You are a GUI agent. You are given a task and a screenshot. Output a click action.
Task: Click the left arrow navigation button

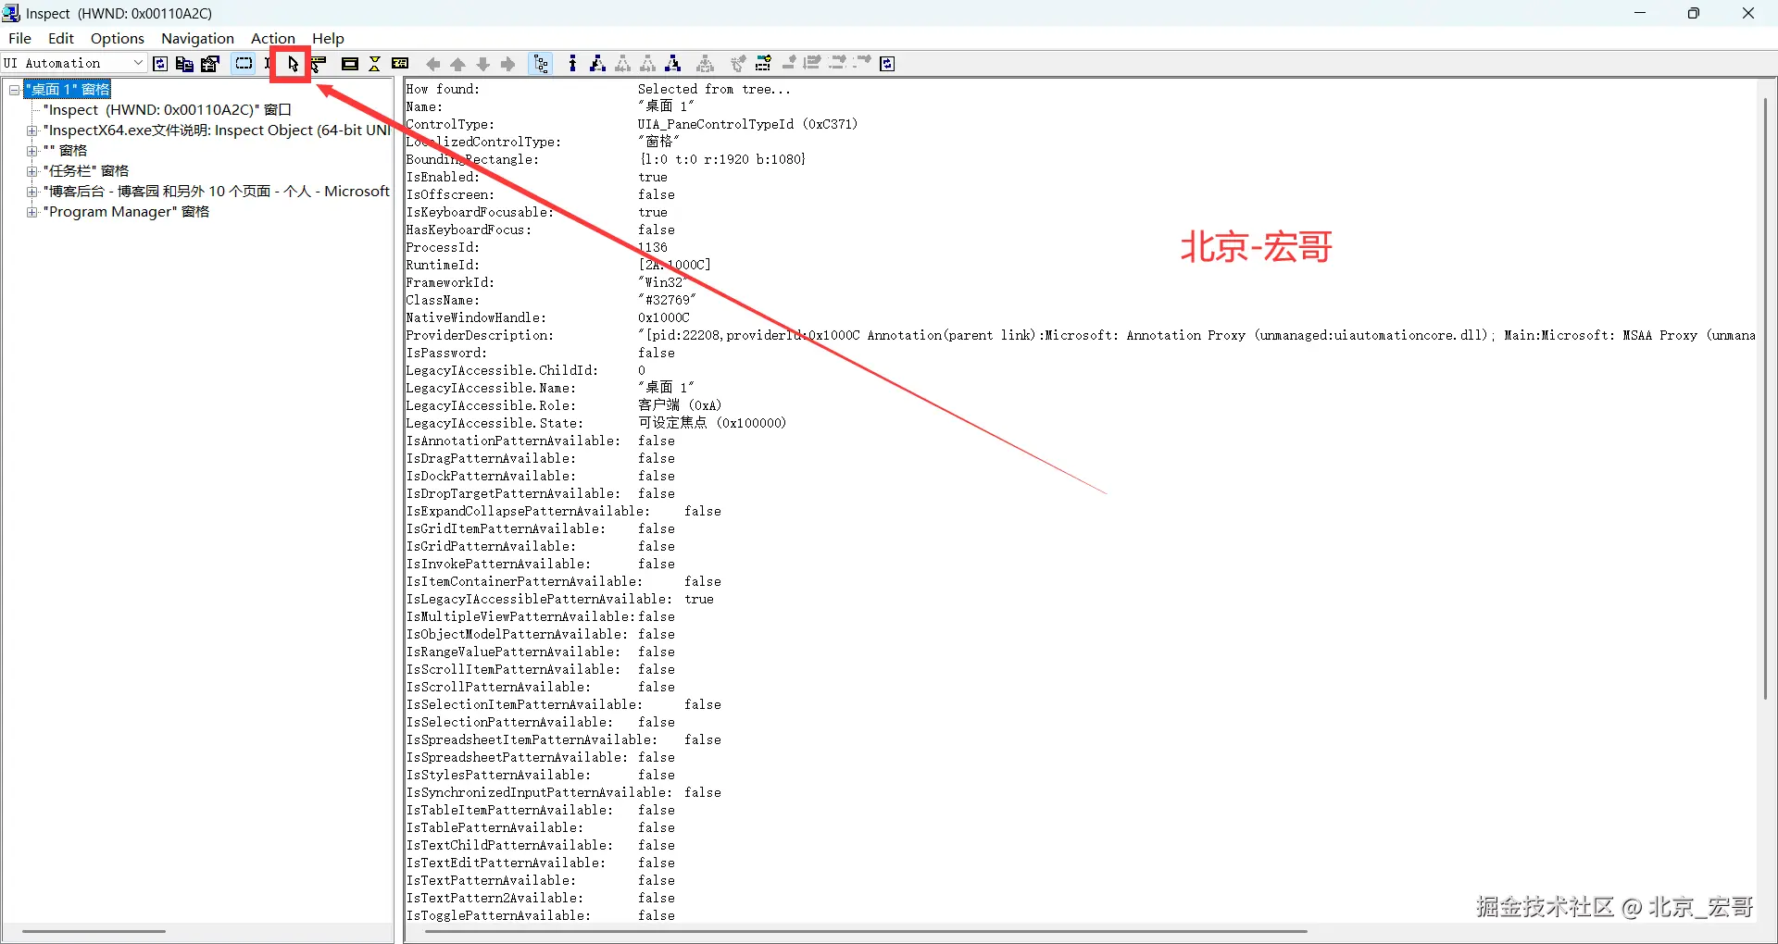[x=432, y=64]
